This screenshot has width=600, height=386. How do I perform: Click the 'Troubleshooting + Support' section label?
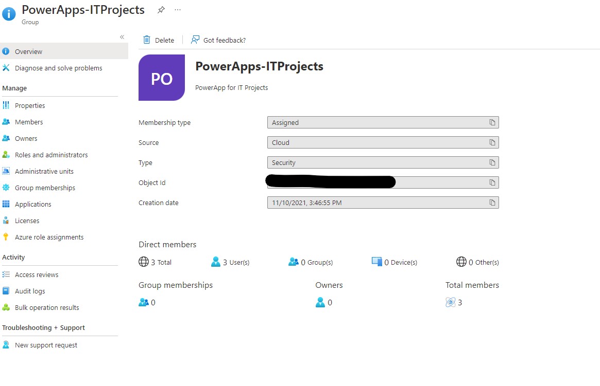[x=44, y=327]
